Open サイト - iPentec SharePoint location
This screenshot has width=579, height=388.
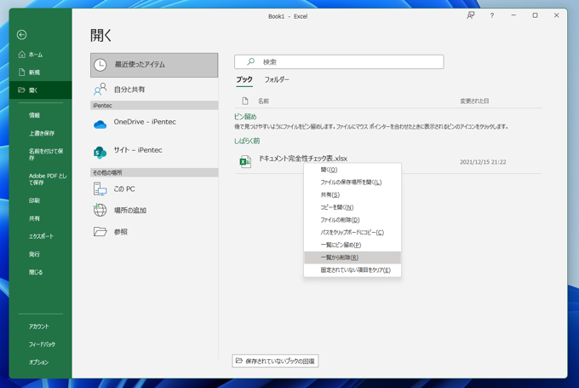coord(154,151)
